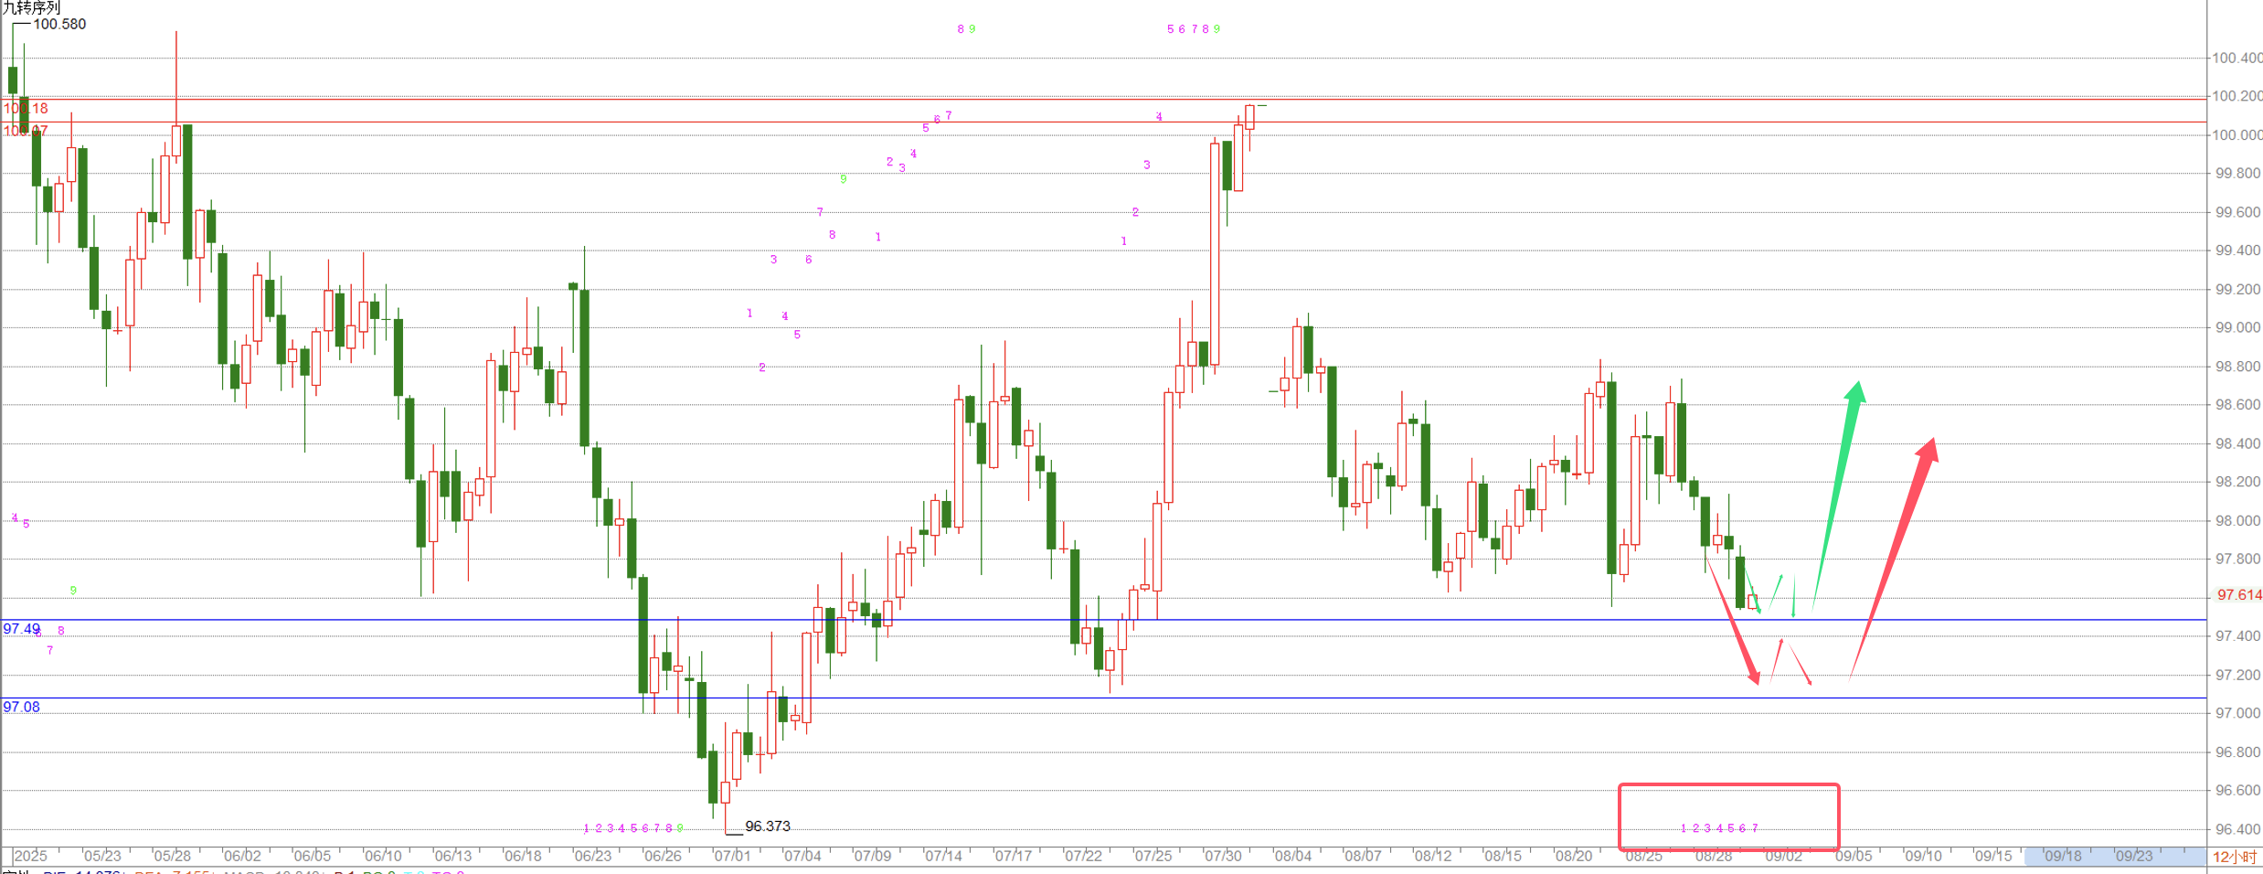The width and height of the screenshot is (2263, 874).
Task: Click the 08/20 date on time axis
Action: click(1574, 857)
